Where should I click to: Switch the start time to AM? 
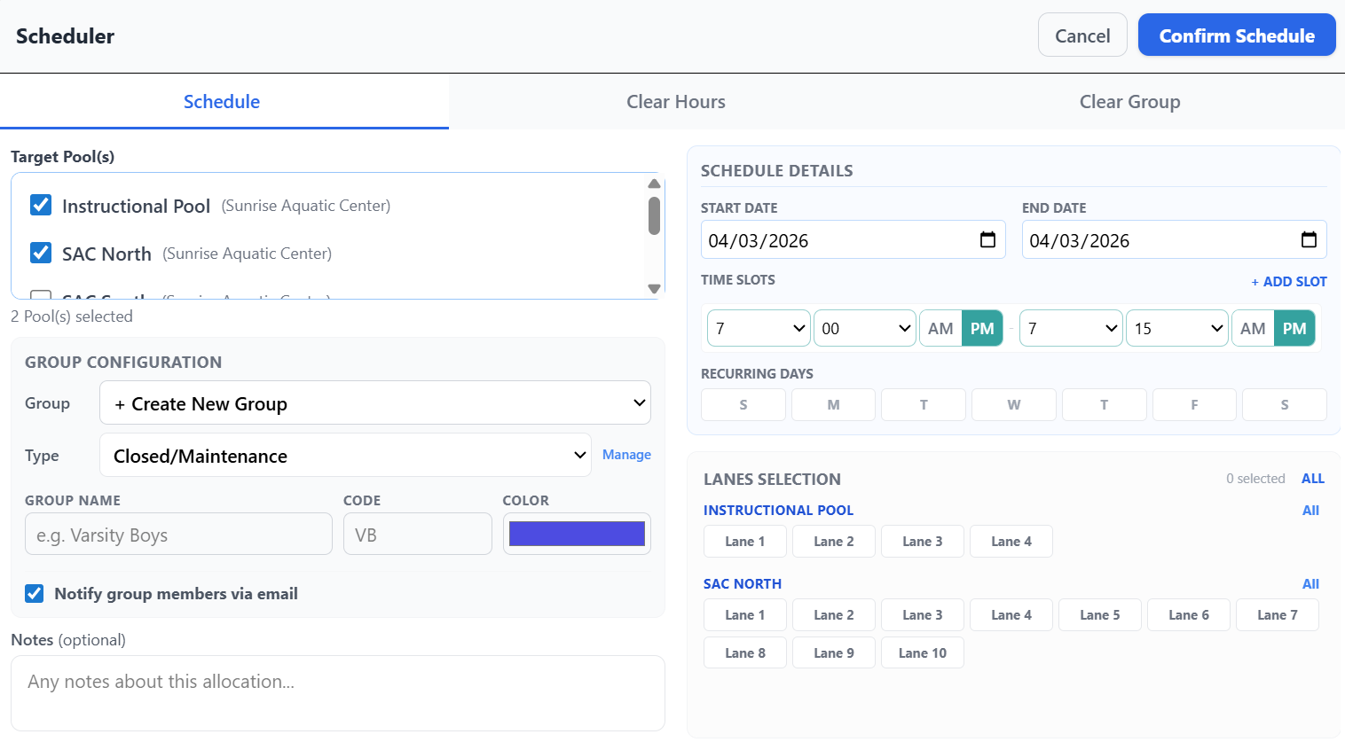pyautogui.click(x=940, y=328)
